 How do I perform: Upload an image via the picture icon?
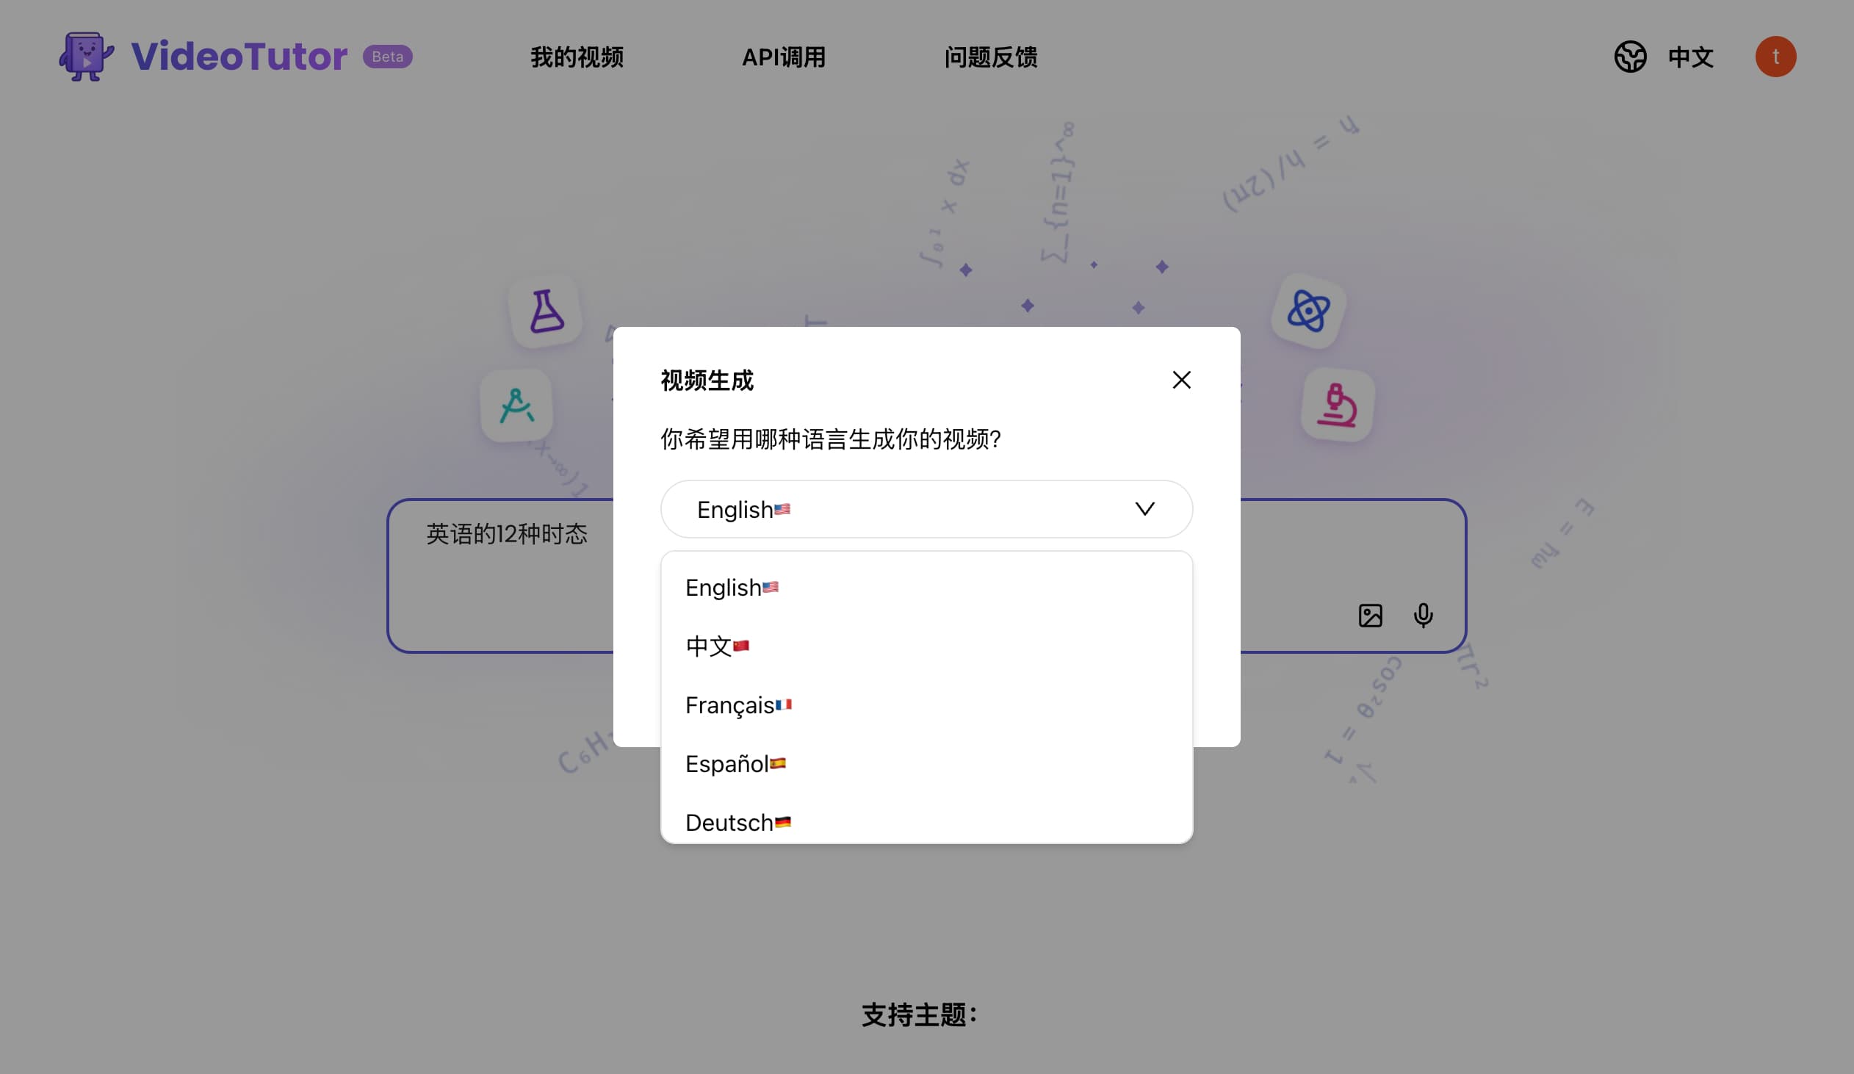click(1370, 615)
